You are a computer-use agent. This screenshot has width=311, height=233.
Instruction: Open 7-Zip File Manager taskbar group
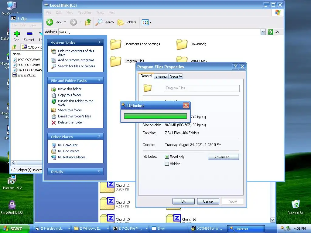130,228
